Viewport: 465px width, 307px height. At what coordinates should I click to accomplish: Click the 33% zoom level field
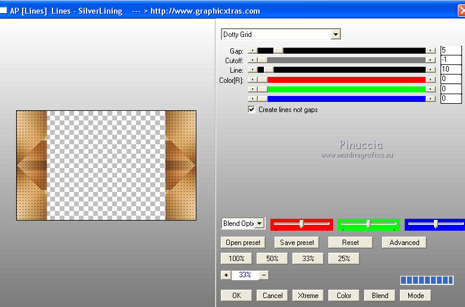pyautogui.click(x=245, y=275)
